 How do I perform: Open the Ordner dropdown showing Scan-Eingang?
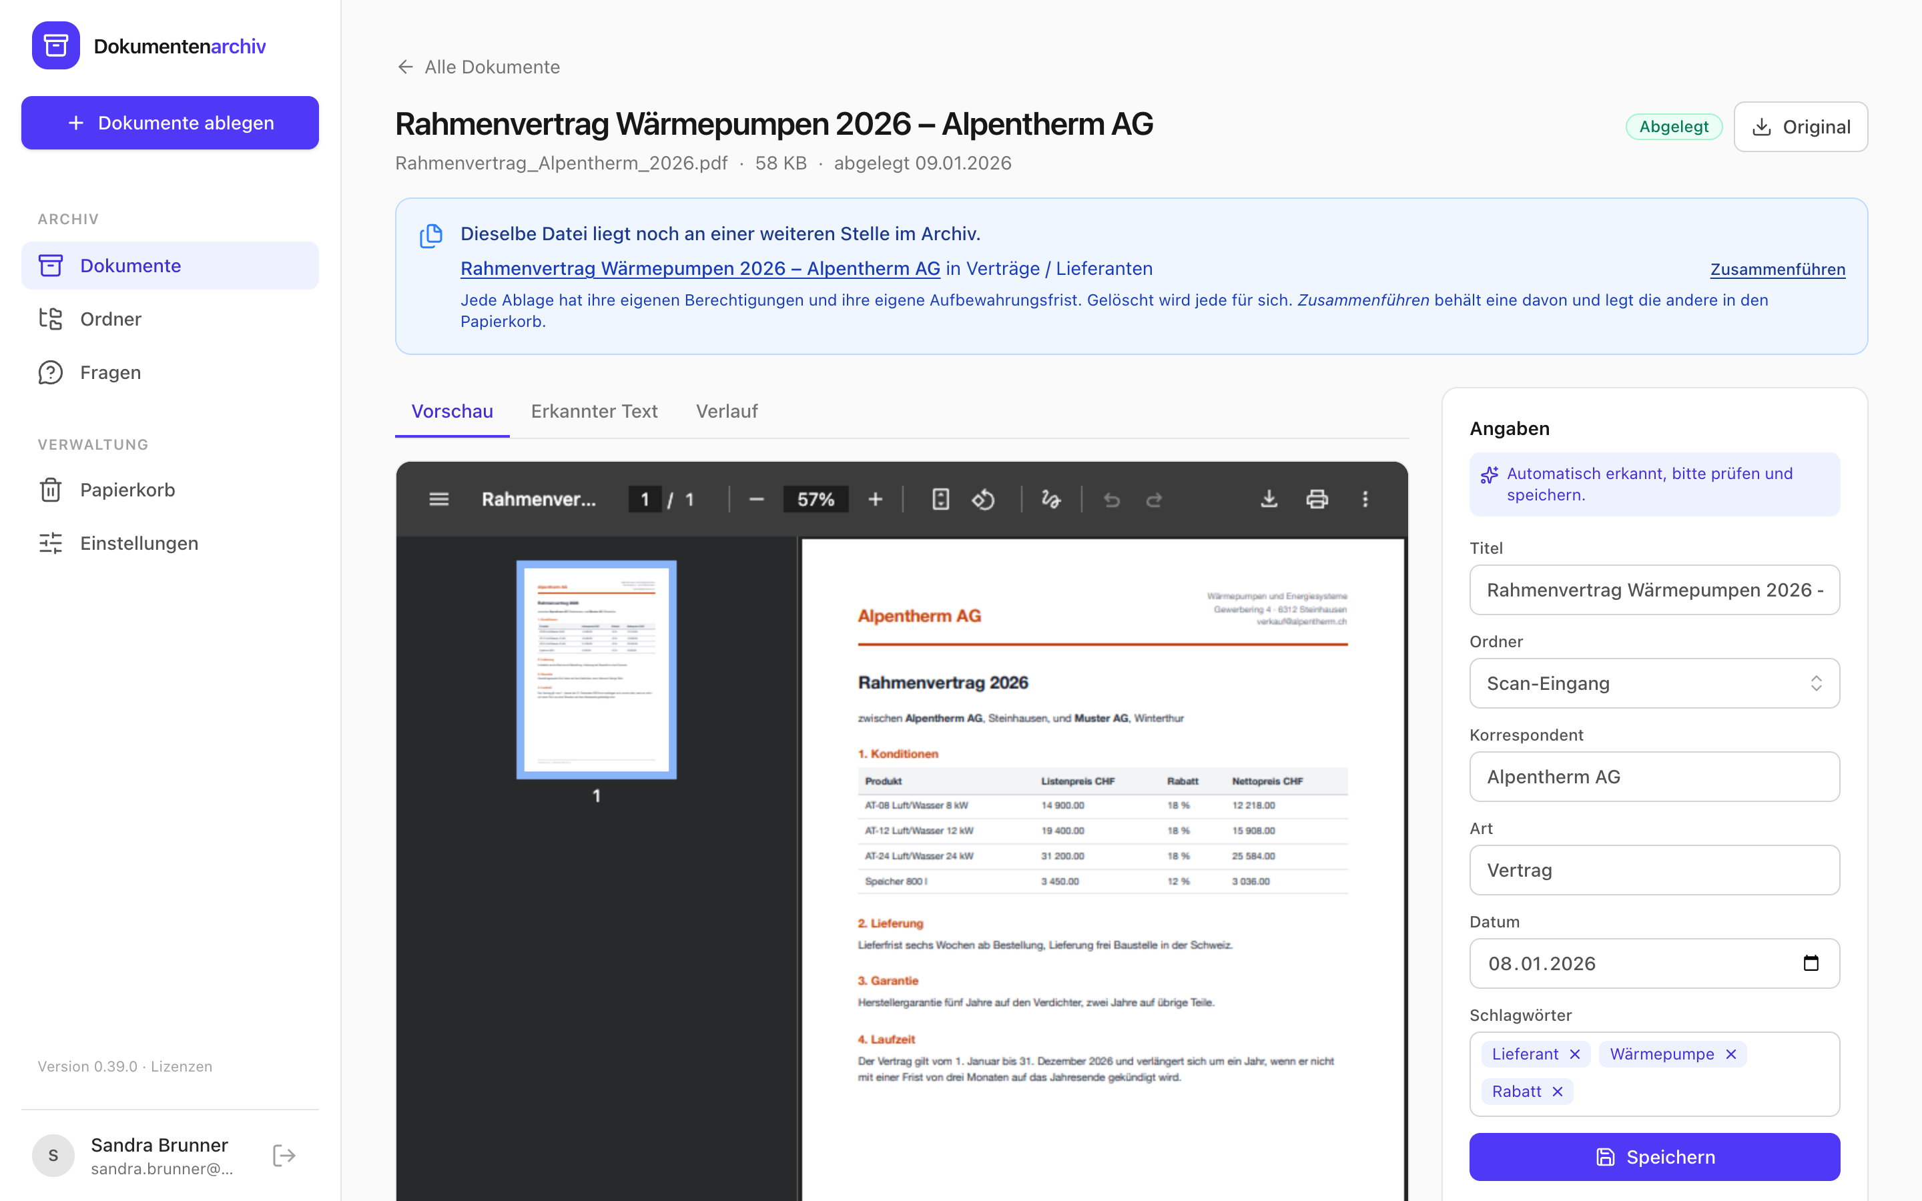point(1654,683)
